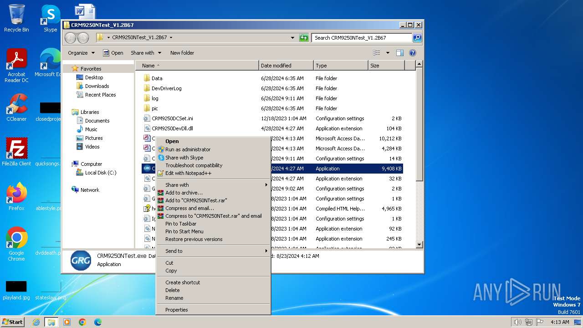The height and width of the screenshot is (328, 583).
Task: Click the New folder button
Action: point(182,53)
